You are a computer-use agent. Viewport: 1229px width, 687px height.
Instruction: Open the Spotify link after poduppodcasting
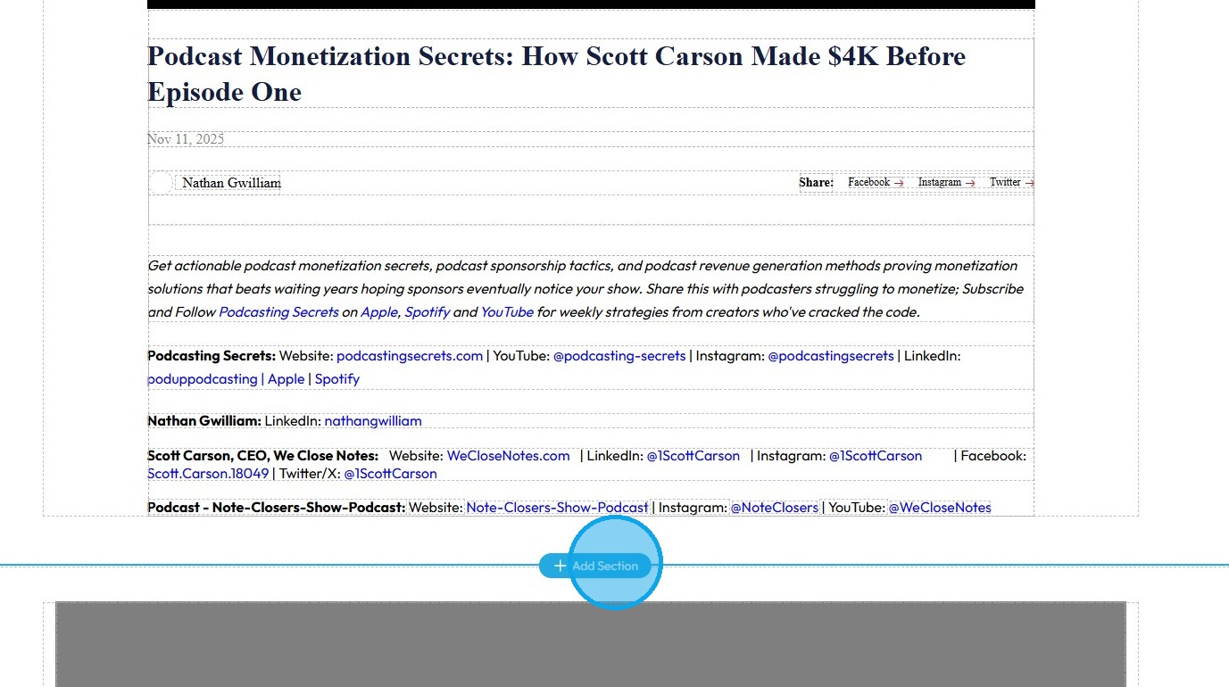337,379
